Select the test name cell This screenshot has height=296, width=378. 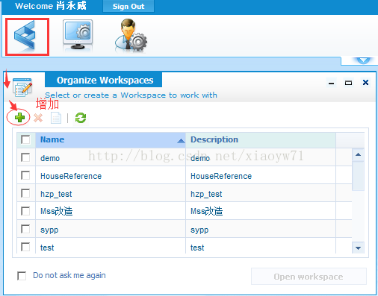click(111, 246)
